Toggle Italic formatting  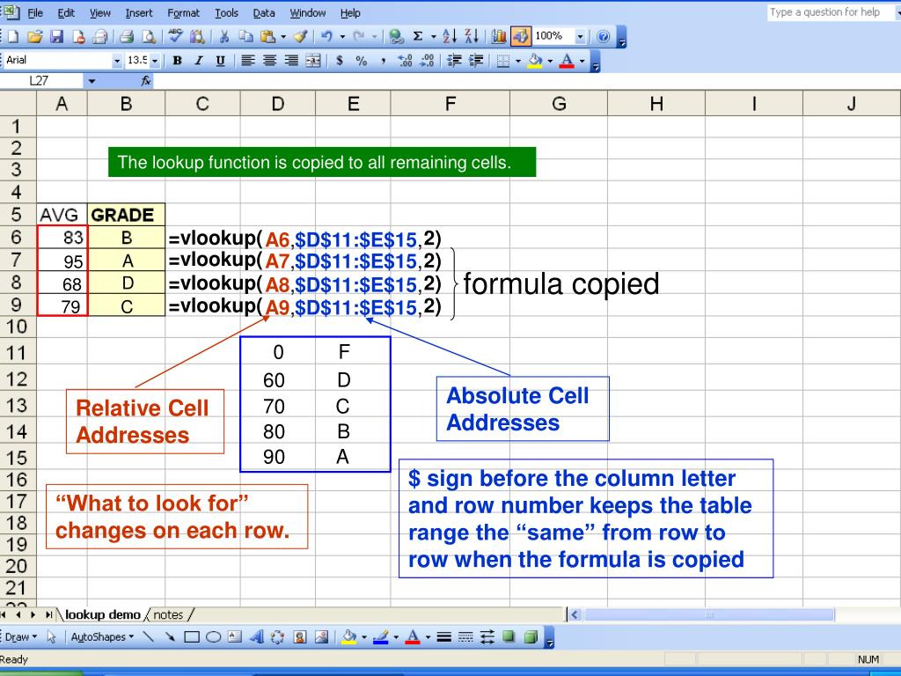click(x=199, y=61)
